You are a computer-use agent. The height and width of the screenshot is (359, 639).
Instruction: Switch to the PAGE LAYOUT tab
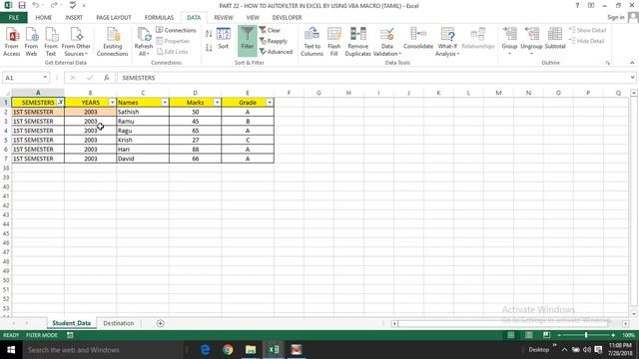[x=114, y=18]
